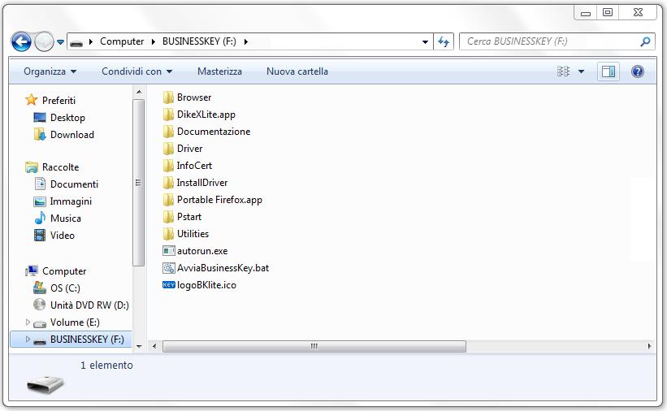Image resolution: width=667 pixels, height=411 pixels.
Task: Click the refresh icon beside address bar
Action: tap(444, 41)
